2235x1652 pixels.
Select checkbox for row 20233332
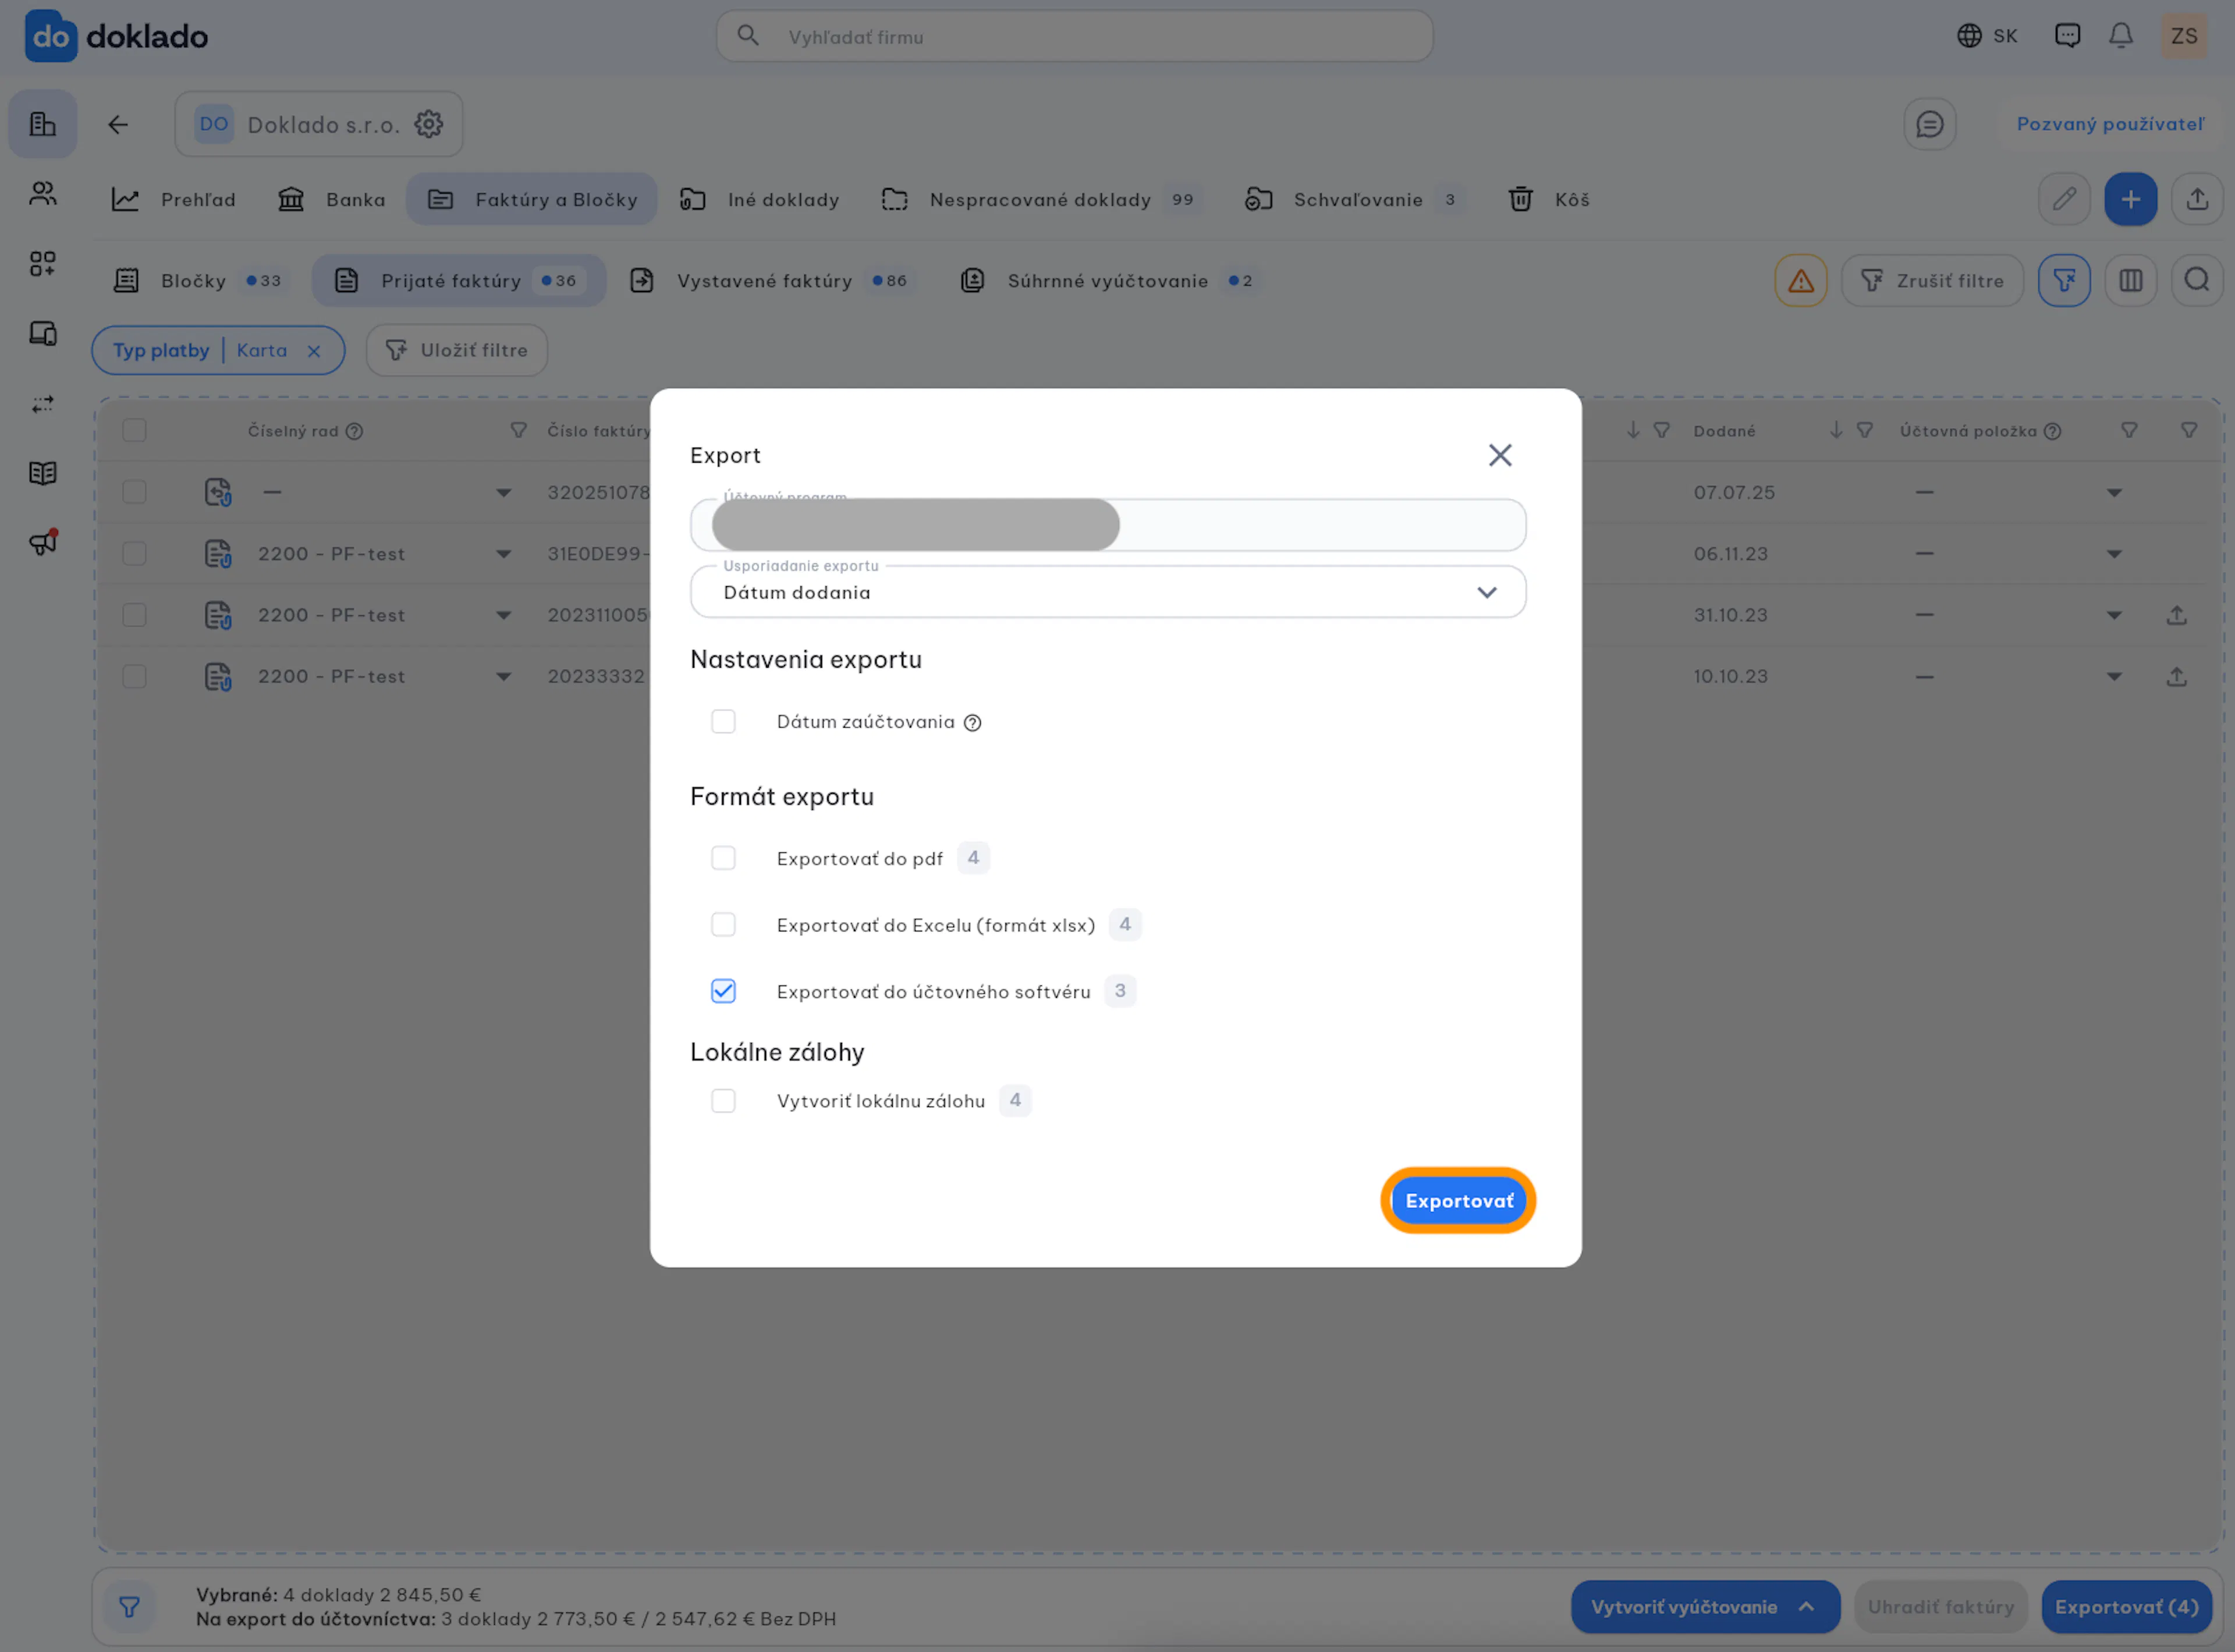[134, 676]
